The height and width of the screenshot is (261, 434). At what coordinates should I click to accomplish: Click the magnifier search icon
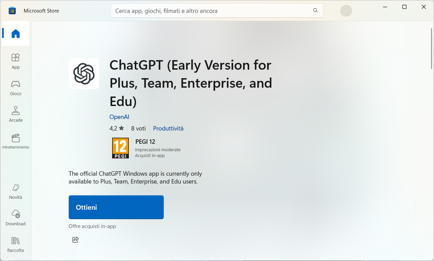coord(315,11)
